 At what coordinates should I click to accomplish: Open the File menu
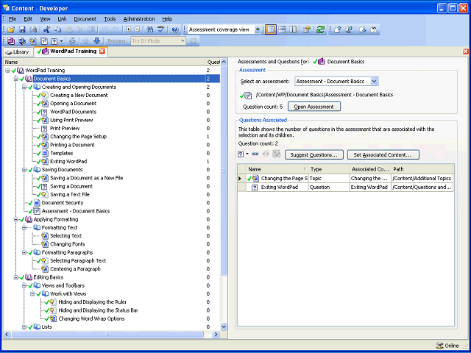pos(13,19)
